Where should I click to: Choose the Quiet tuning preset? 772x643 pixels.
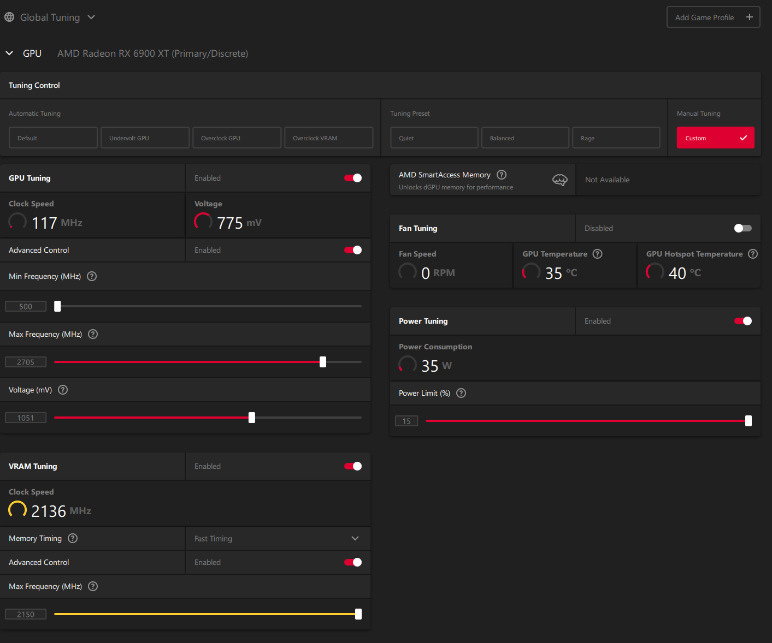coord(434,138)
